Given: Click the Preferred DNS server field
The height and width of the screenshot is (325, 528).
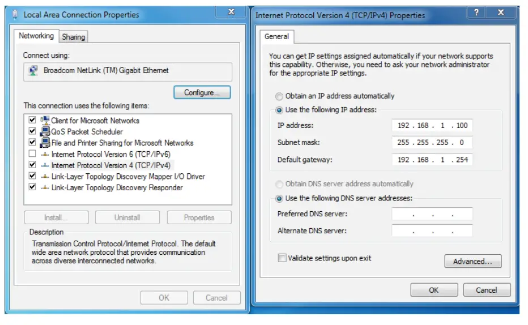Looking at the screenshot, I should click(432, 213).
